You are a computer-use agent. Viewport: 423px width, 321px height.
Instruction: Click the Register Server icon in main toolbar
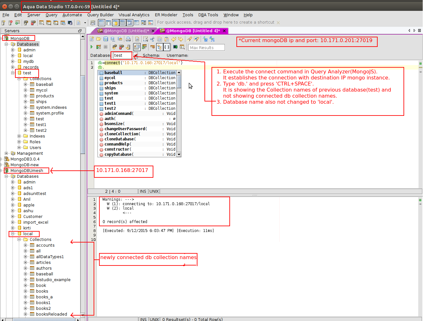[x=4, y=23]
